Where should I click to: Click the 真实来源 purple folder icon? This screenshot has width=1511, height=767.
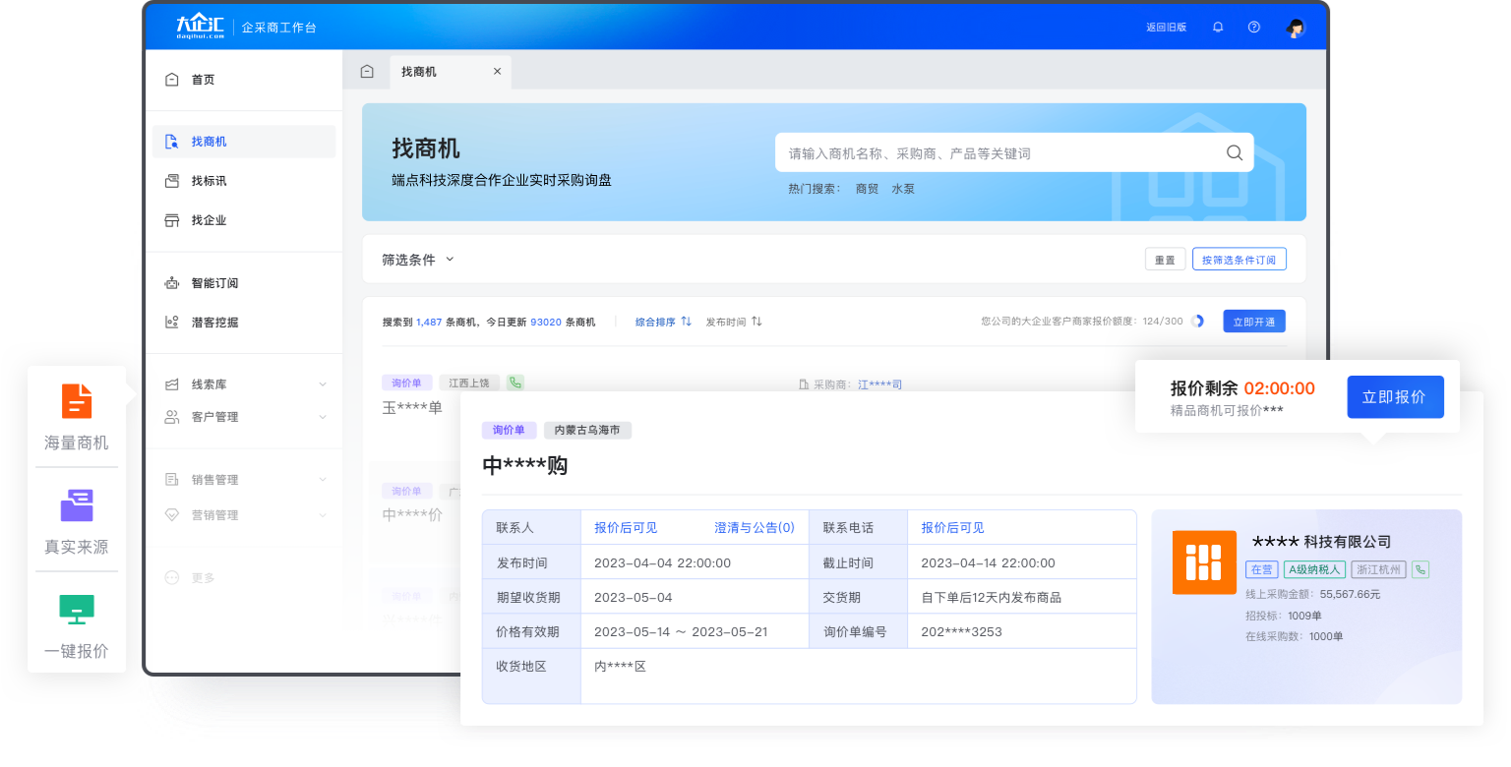[77, 505]
